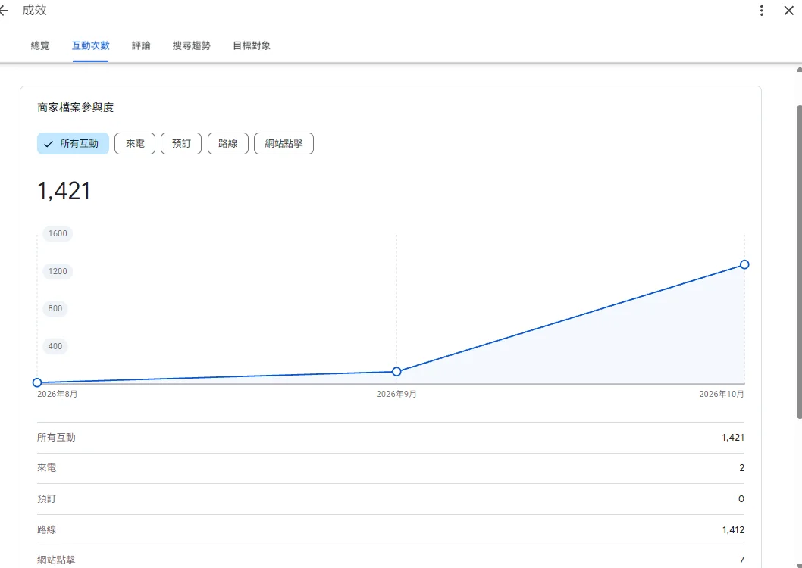Click the 預訂 row label in the table
The image size is (802, 568).
coord(46,498)
